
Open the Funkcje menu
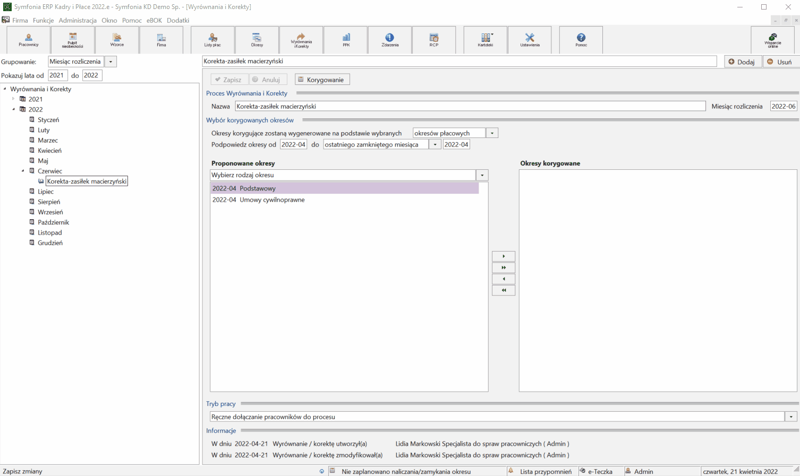tap(44, 20)
